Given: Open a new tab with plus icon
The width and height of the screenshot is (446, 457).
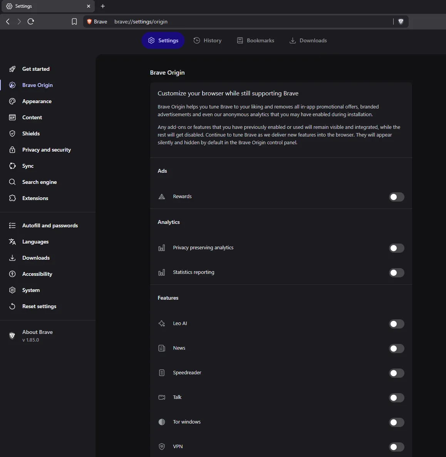Looking at the screenshot, I should [x=103, y=6].
